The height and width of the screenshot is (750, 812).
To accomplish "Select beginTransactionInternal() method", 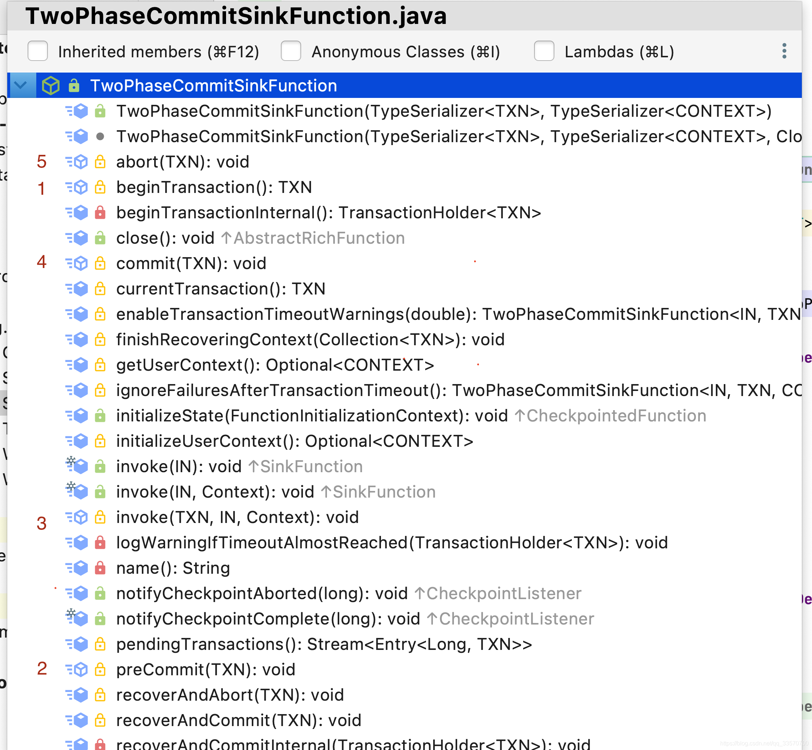I will tap(328, 213).
